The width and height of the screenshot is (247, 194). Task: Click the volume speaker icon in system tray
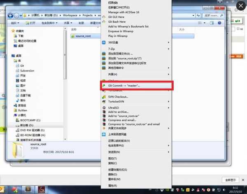coord(224,190)
